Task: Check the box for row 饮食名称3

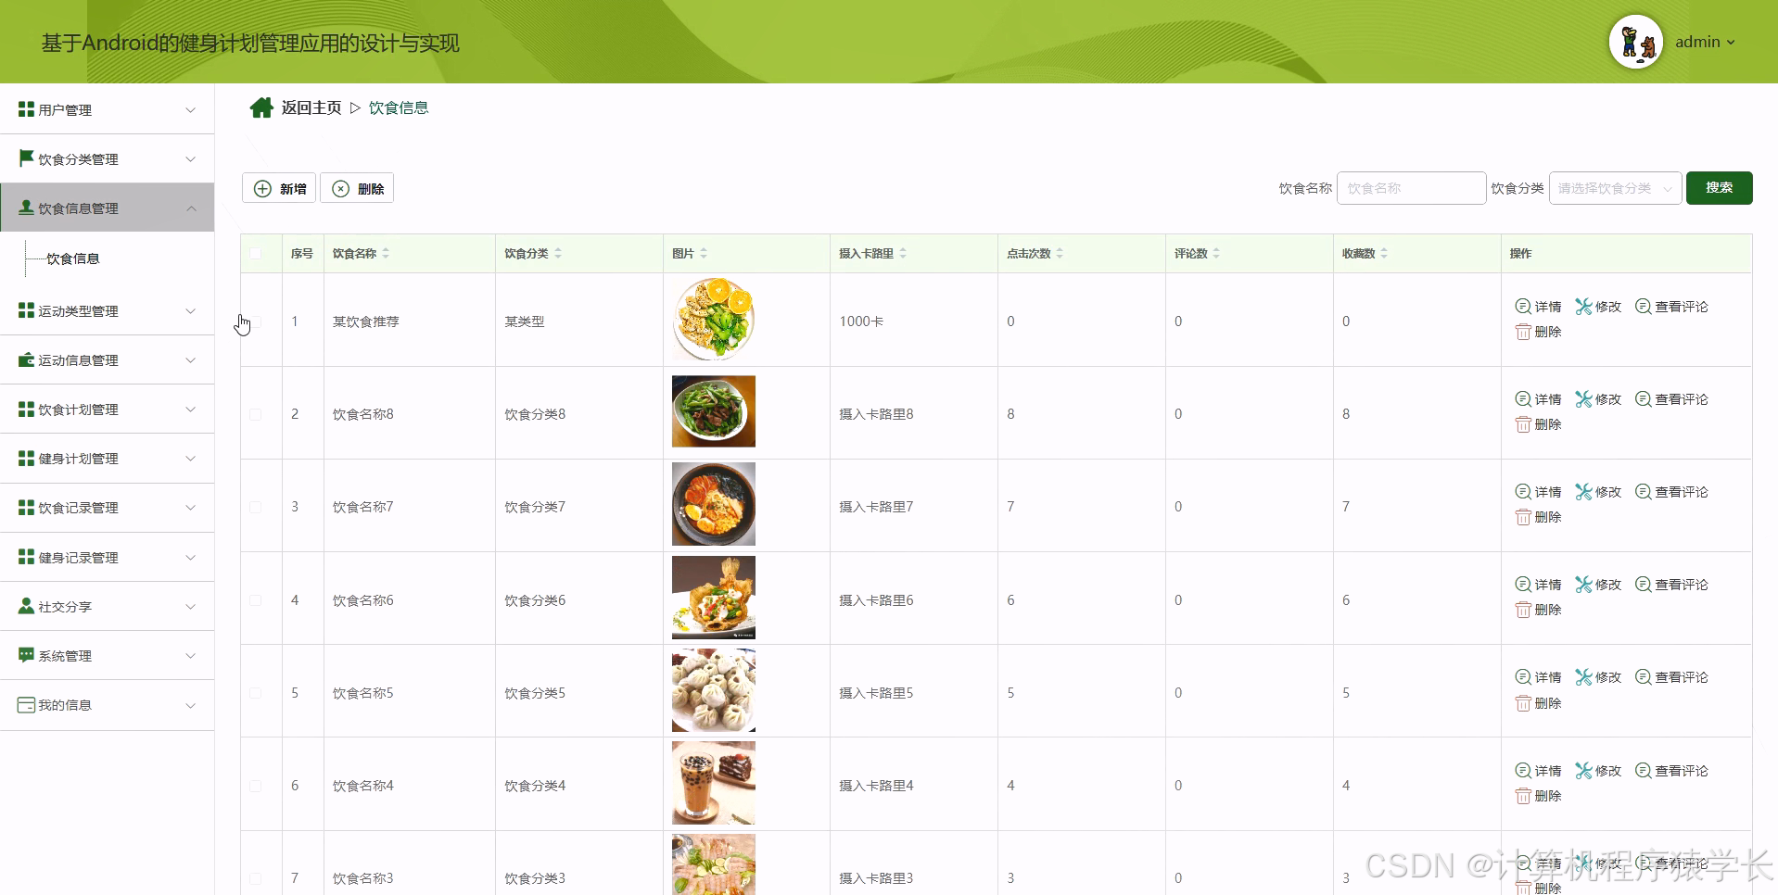Action: (x=256, y=878)
